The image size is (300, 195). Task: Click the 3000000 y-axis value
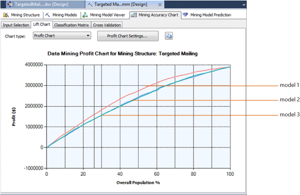[x=34, y=85]
